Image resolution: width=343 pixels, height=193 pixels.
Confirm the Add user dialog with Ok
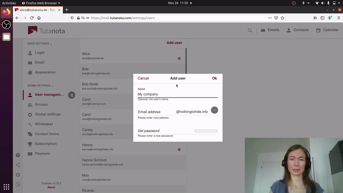click(x=214, y=78)
